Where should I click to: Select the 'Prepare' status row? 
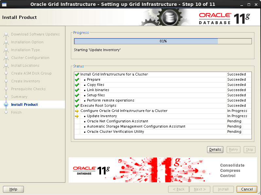[163, 79]
